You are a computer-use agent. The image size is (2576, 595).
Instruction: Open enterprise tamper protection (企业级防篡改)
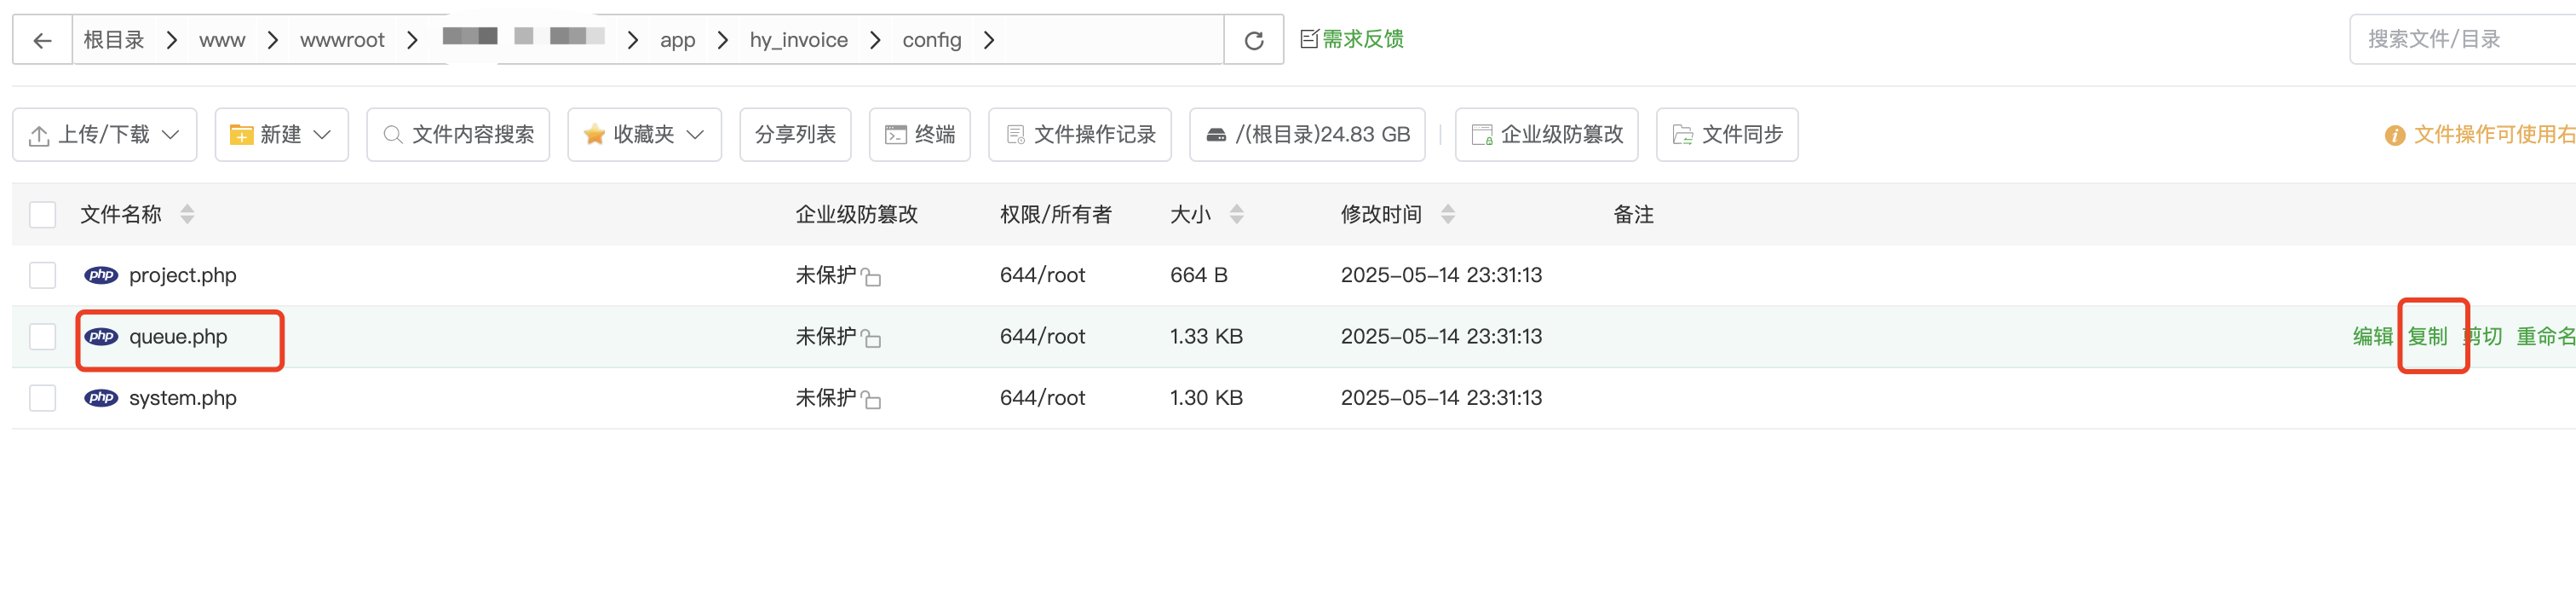coord(1546,135)
